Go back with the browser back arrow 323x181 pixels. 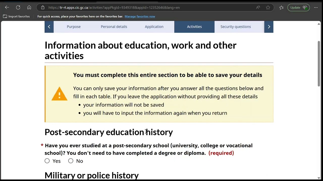(x=7, y=8)
